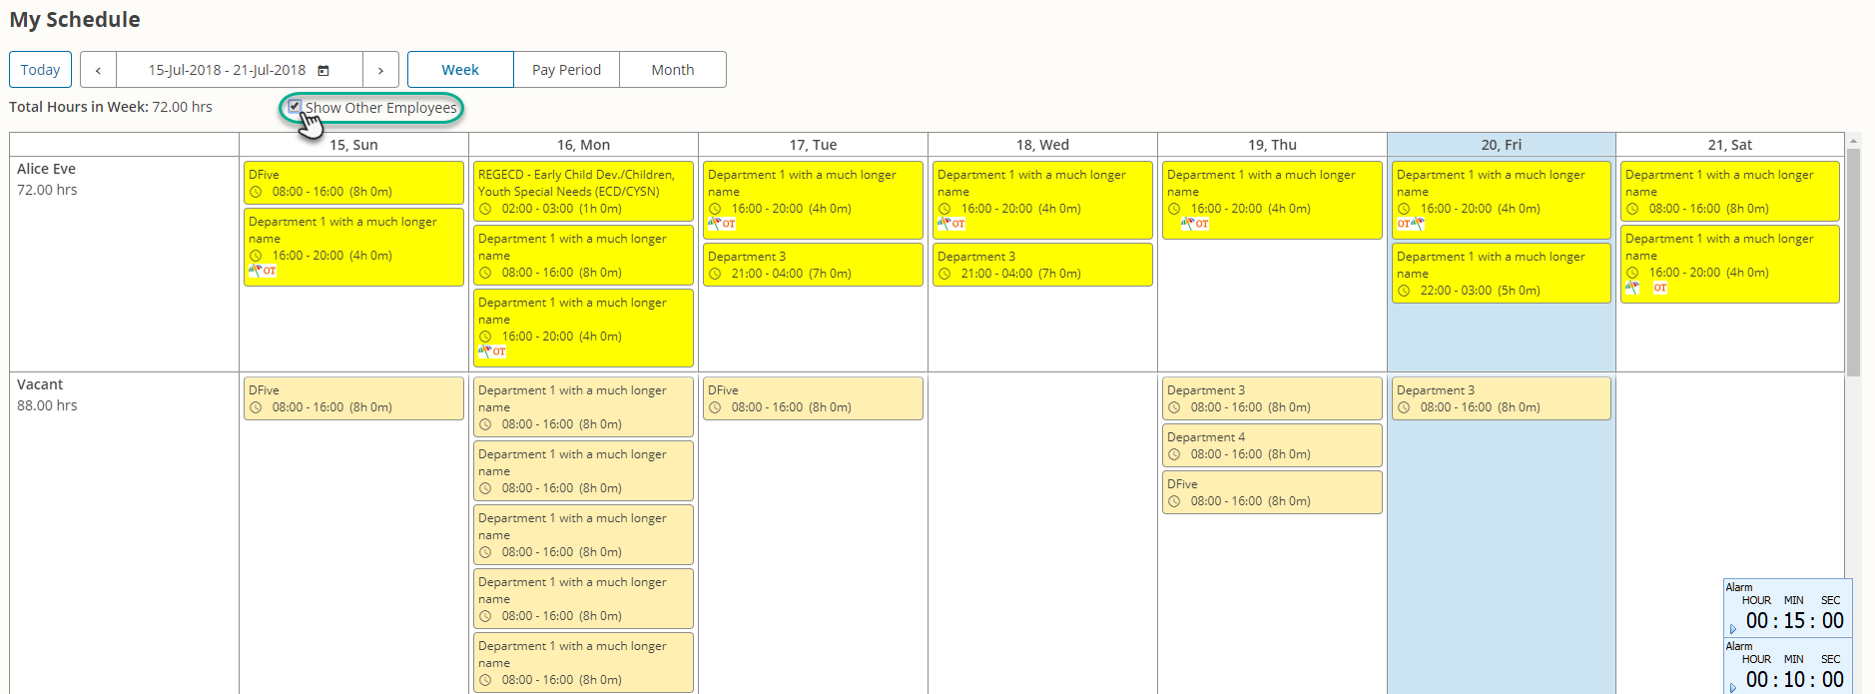
Task: Switch to the Week view tab
Action: (x=460, y=70)
